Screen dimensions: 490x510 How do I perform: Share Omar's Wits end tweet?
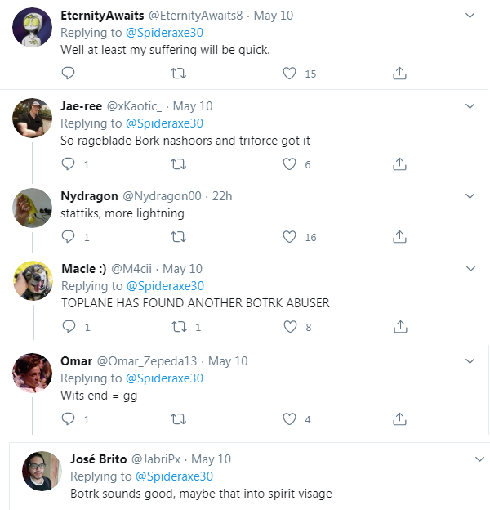[400, 419]
